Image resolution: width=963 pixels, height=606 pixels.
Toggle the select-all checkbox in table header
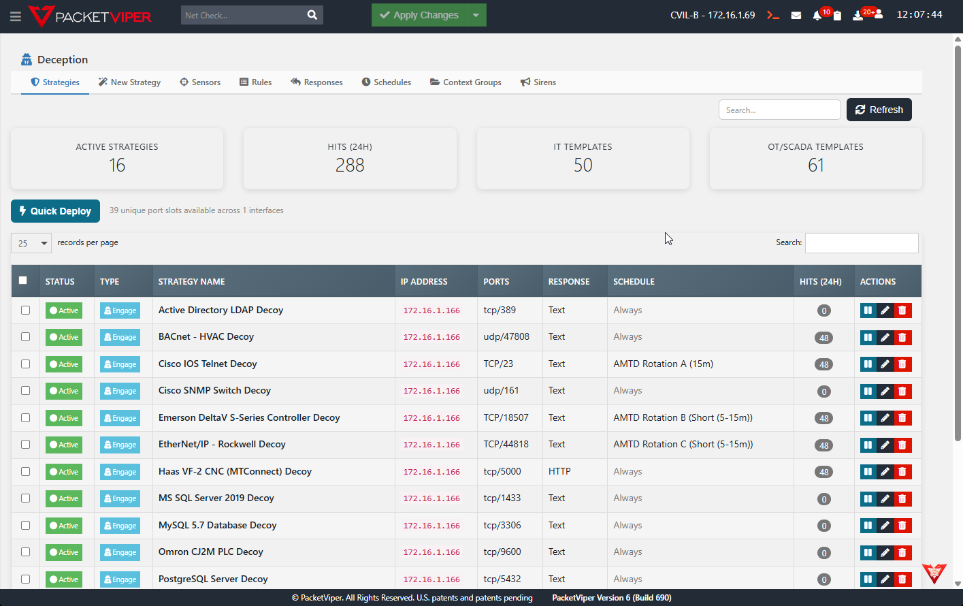[23, 281]
